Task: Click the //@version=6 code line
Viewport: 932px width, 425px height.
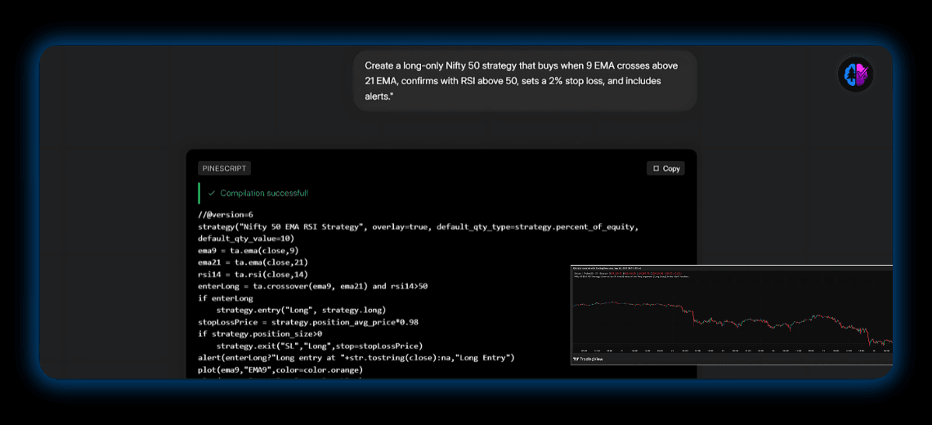Action: [226, 215]
